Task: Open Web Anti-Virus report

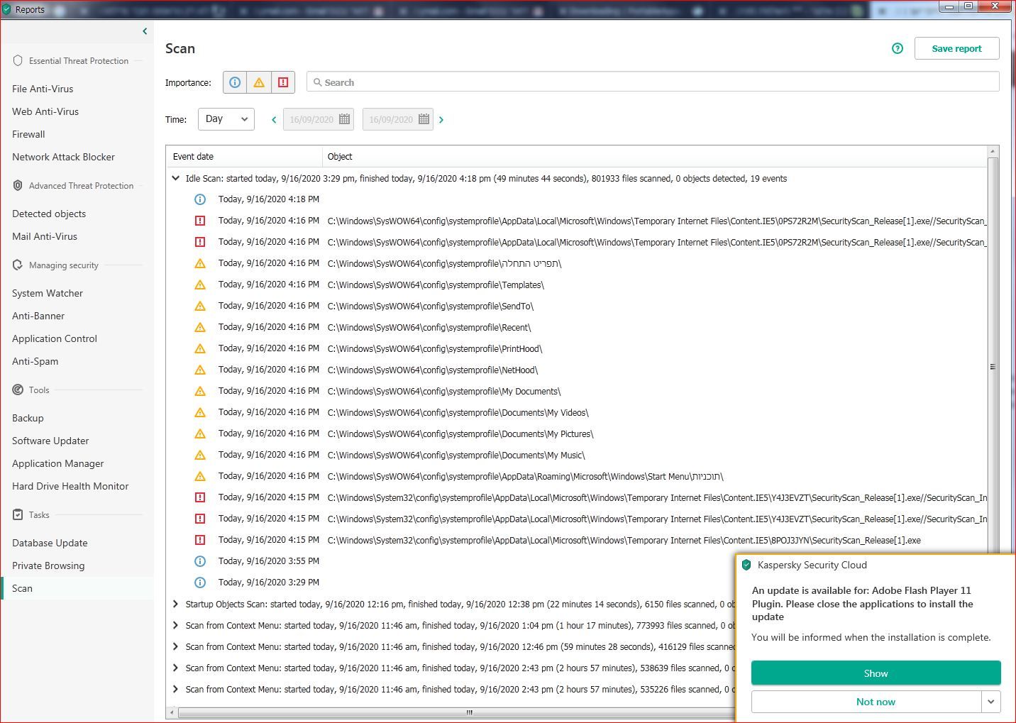Action: 45,111
